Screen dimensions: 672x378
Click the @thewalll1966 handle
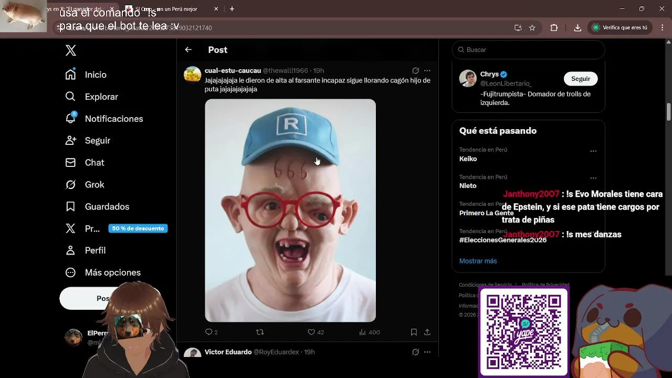(285, 70)
